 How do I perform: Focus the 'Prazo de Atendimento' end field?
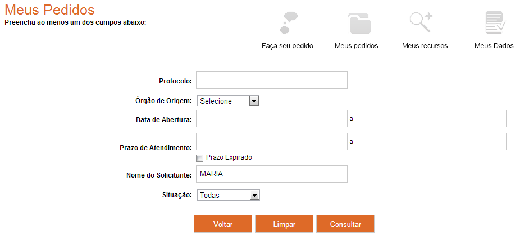coord(431,142)
